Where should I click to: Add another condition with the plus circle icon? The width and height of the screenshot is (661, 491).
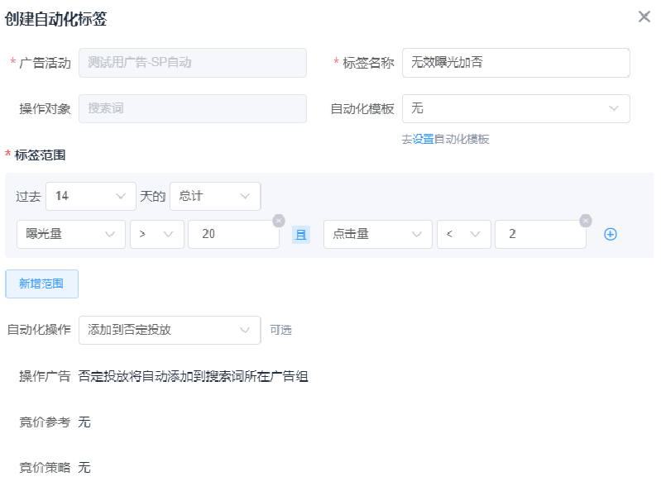pyautogui.click(x=610, y=234)
